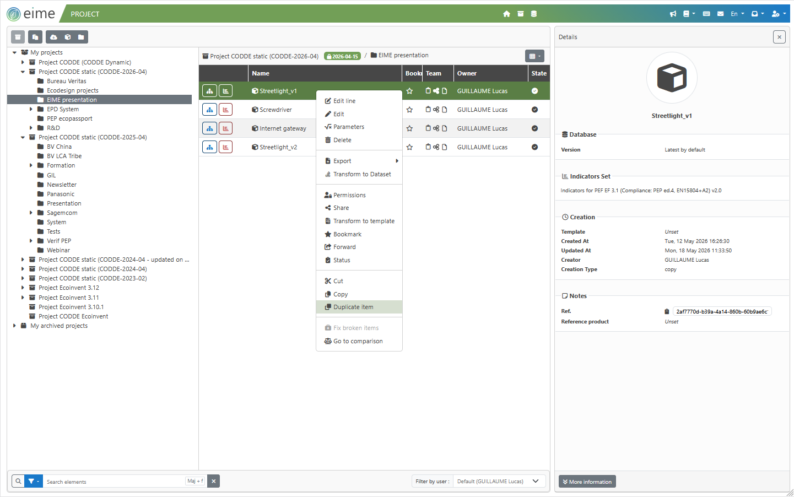Click the cloud download import button
Screen dimensions: 794x497
[53, 37]
